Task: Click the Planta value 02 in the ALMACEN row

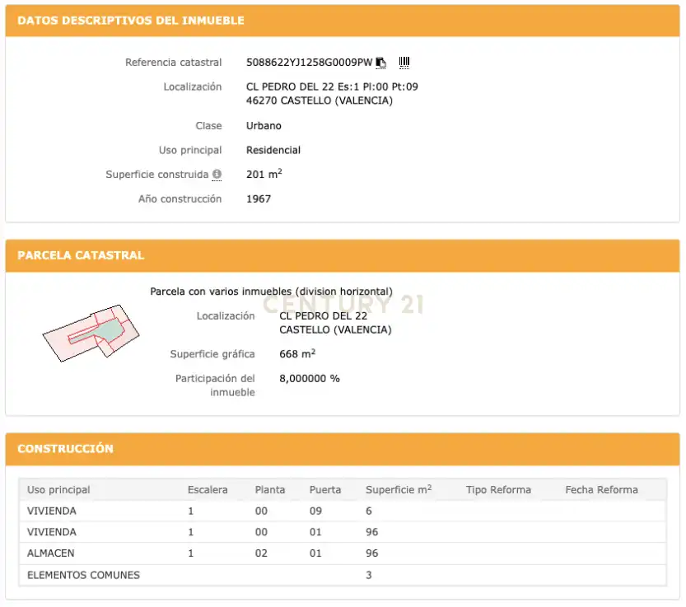Action: point(261,553)
